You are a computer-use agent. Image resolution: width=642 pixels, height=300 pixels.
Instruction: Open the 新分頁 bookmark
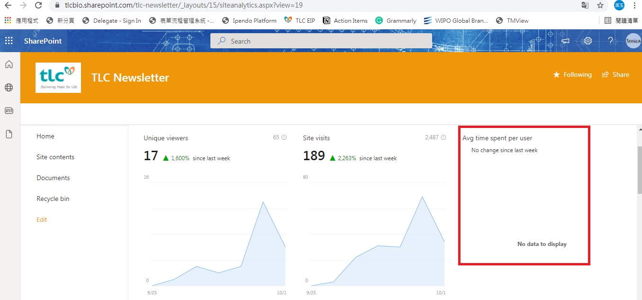point(60,20)
